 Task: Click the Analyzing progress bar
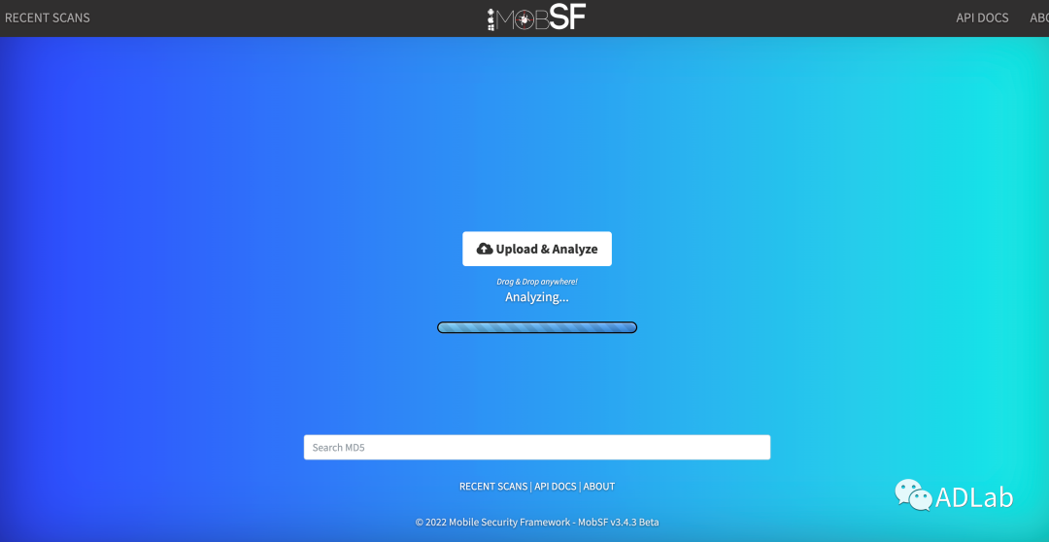coord(536,327)
